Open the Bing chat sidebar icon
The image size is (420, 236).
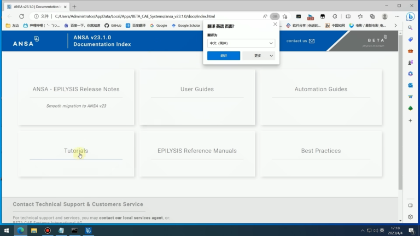410,16
